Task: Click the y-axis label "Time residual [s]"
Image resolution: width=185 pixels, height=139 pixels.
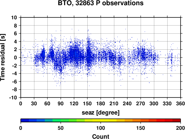Action: pos(3,57)
